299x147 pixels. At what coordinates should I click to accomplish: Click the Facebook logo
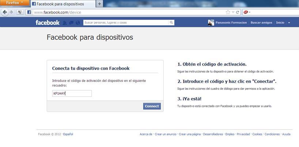tap(48, 23)
